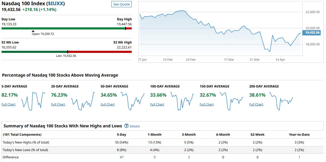
Task: Click the Day Low/High range bar
Action: (x=67, y=28)
